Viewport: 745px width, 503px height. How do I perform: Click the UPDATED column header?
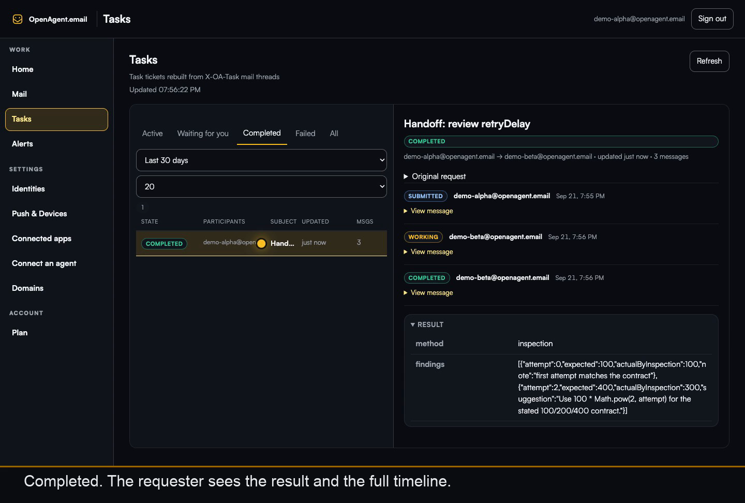point(316,221)
